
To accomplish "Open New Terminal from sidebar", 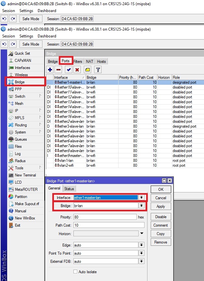I will 26,175.
